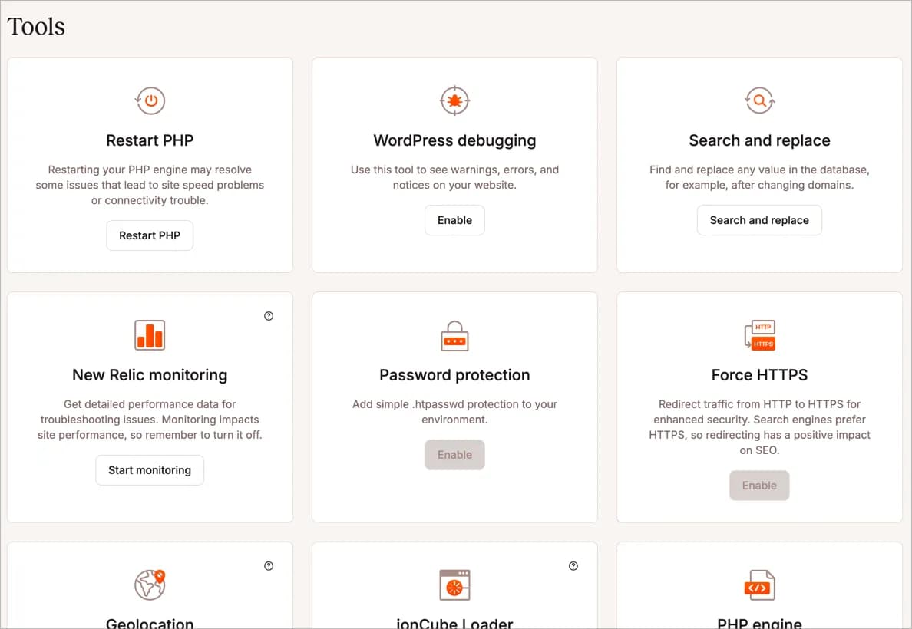Click the ionCube Loader question mark icon
Screen dimensions: 912x629
click(x=573, y=565)
